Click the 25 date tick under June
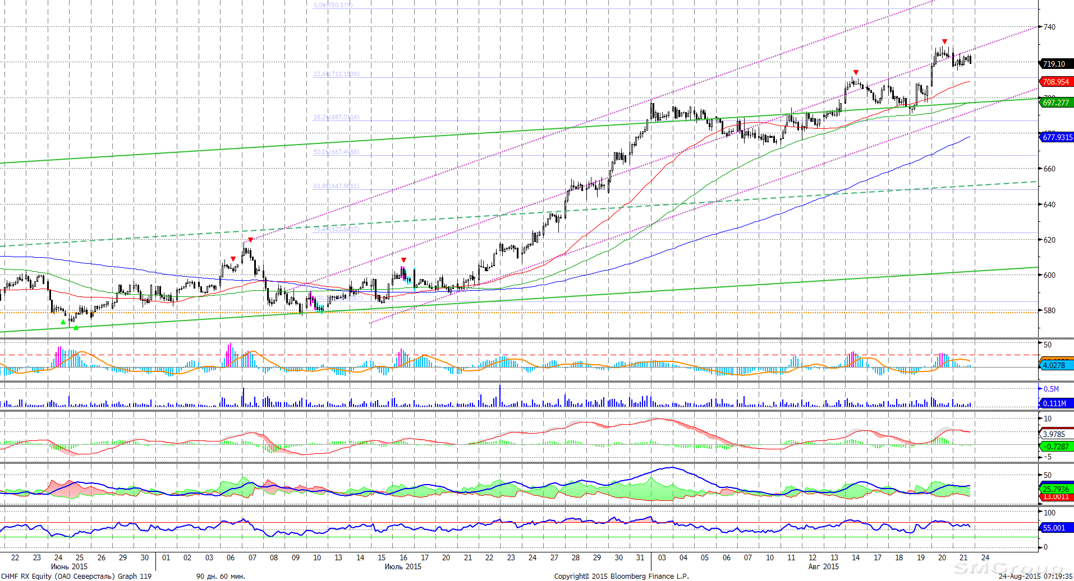The image size is (1074, 581). click(x=80, y=557)
